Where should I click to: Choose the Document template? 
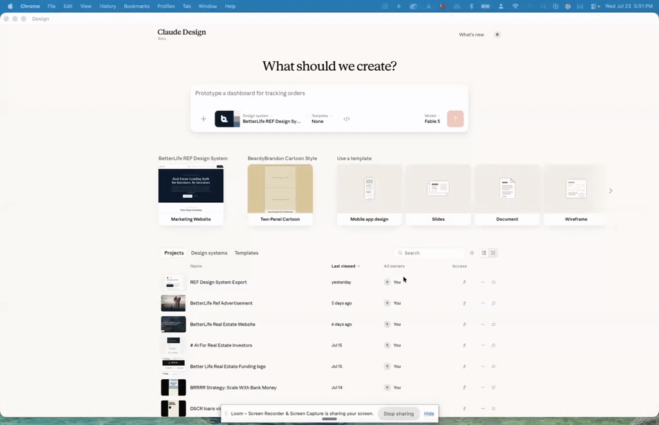507,194
